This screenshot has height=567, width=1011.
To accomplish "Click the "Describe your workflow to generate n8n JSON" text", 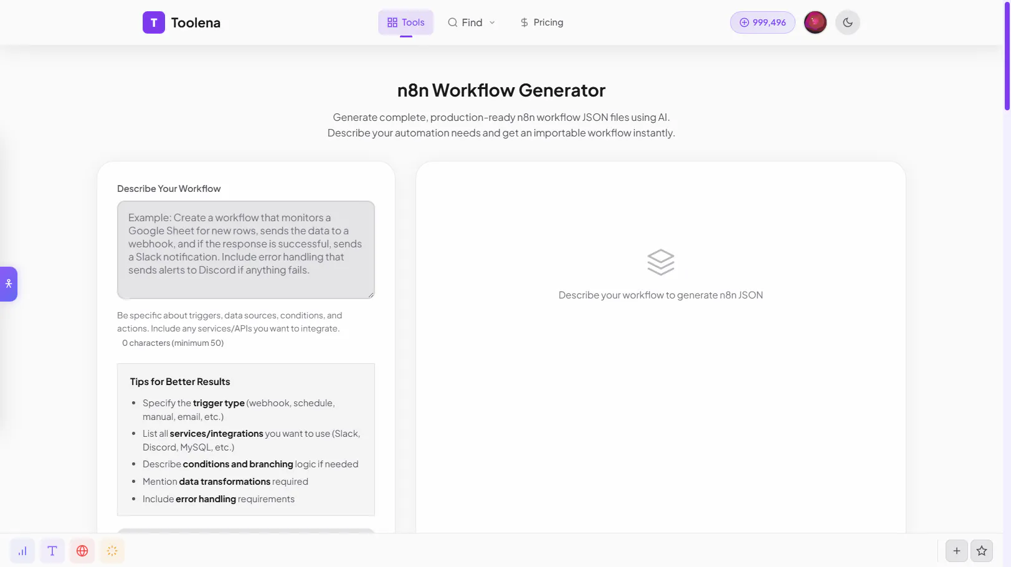I will click(661, 295).
